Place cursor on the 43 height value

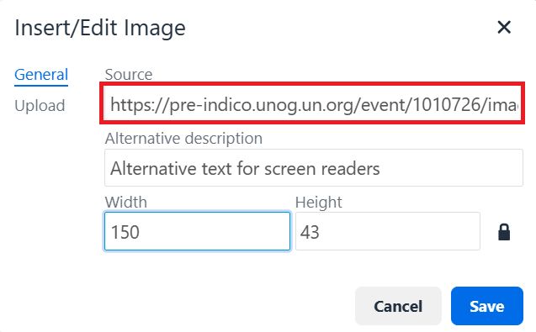(310, 232)
